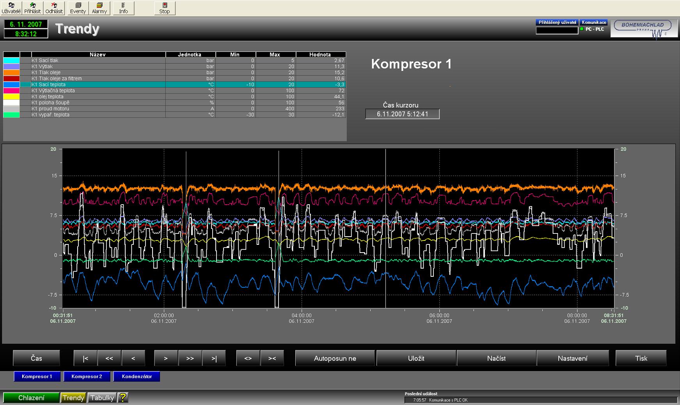This screenshot has height=405, width=680.
Task: Click the Min column header
Action: (236, 55)
